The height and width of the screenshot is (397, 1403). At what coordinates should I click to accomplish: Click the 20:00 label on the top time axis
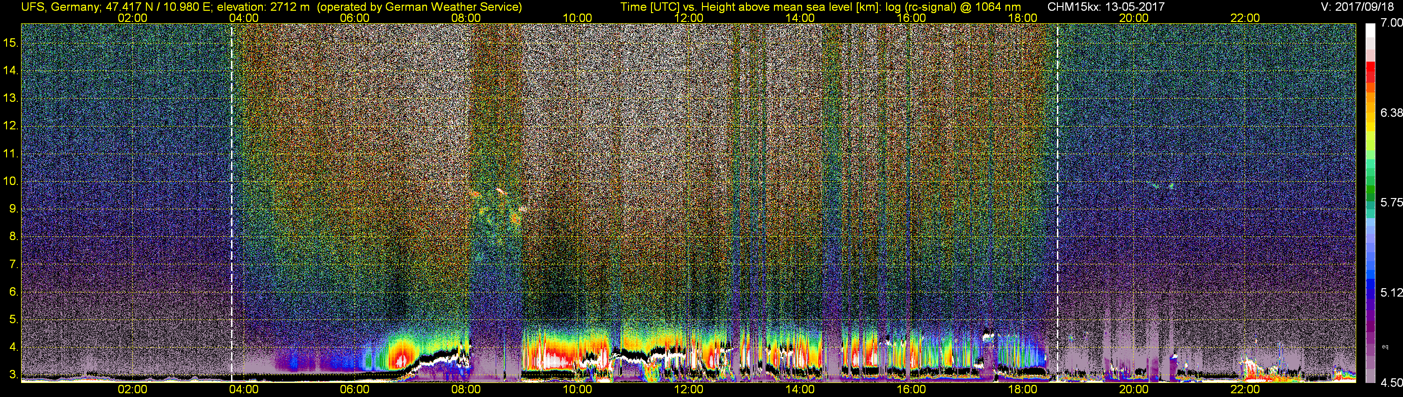click(1134, 18)
